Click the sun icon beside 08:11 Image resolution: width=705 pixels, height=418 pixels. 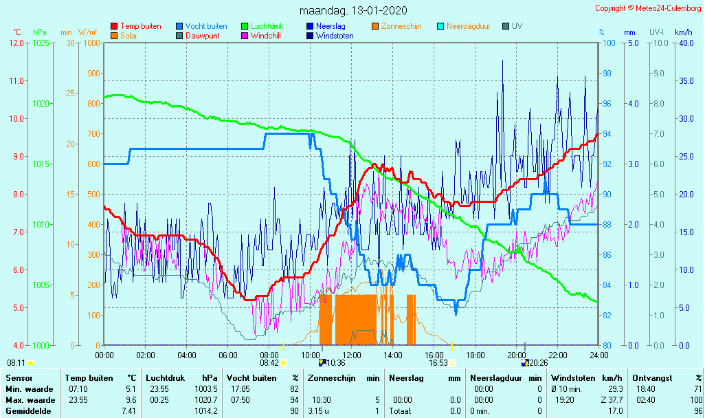pos(30,363)
